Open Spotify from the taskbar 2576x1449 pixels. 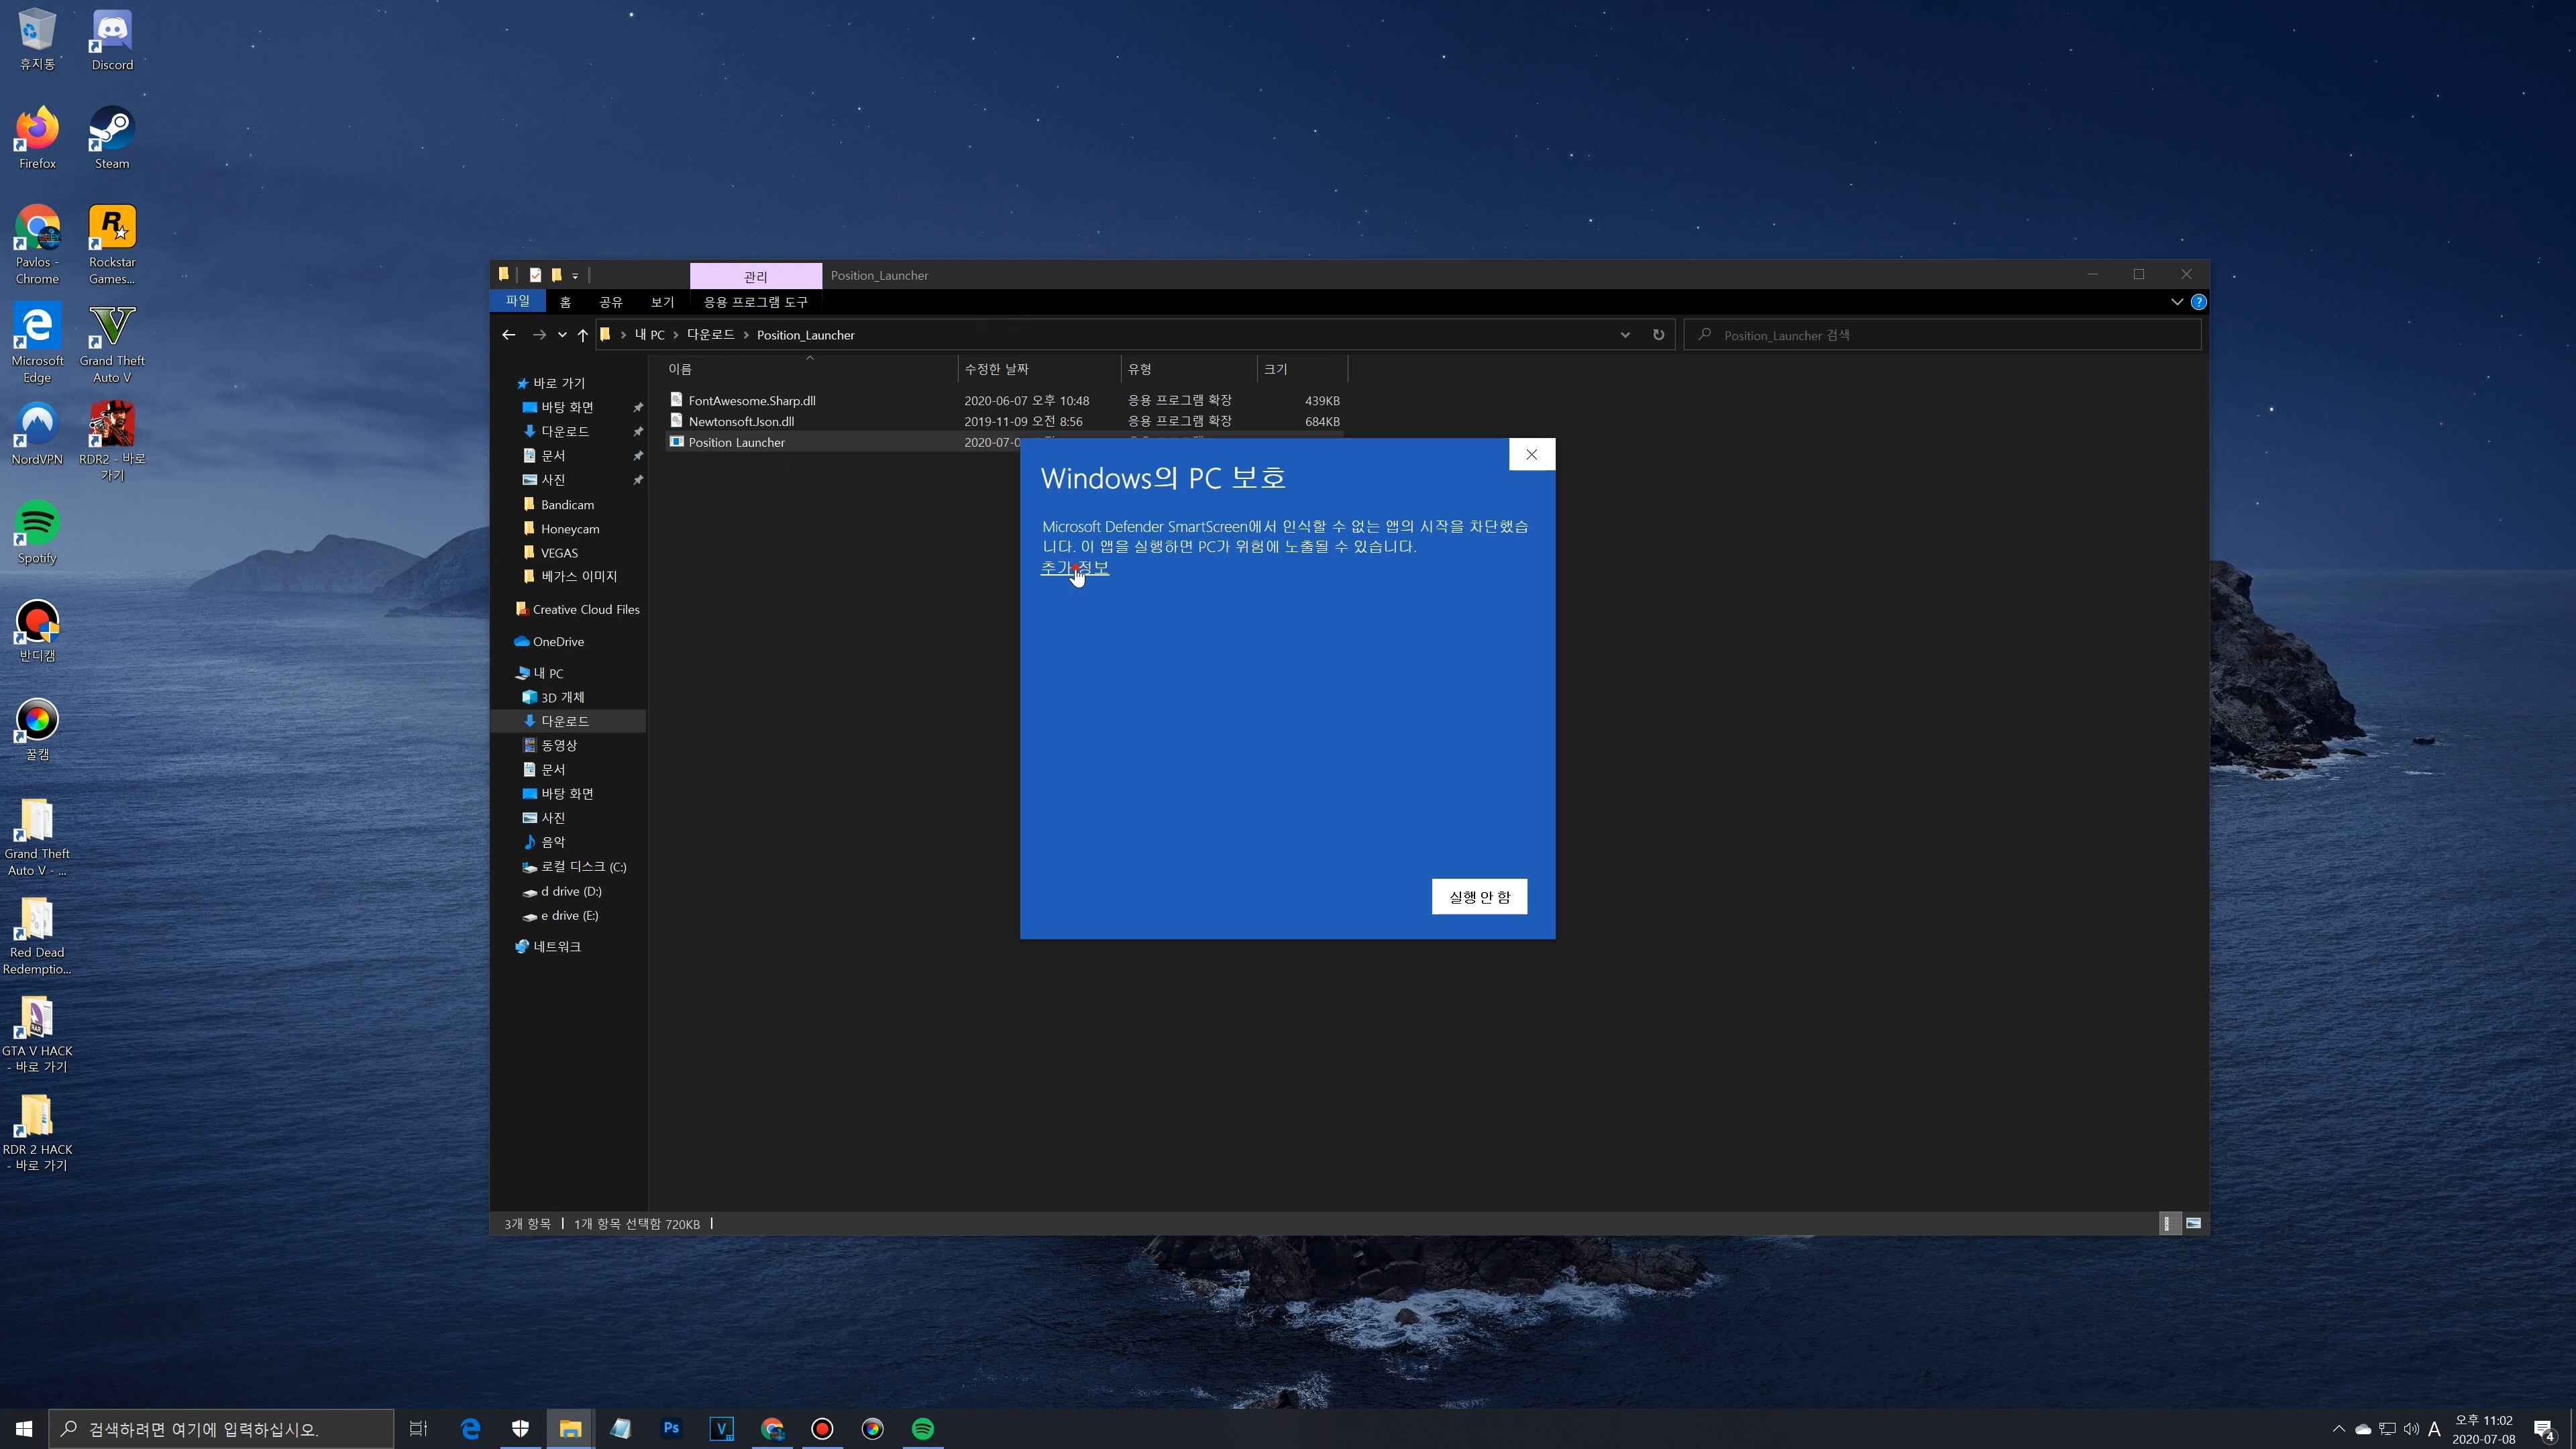(x=922, y=1428)
